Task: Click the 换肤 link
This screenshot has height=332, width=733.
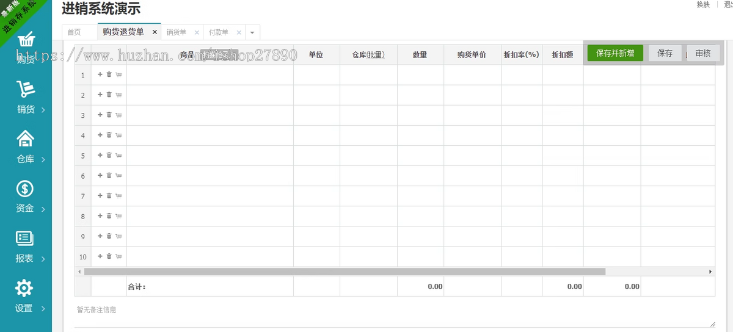Action: point(703,4)
